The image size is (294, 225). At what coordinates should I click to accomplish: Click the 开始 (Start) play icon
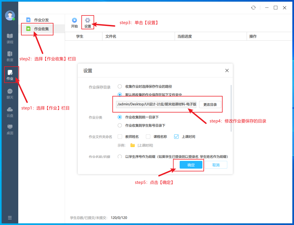(x=74, y=20)
